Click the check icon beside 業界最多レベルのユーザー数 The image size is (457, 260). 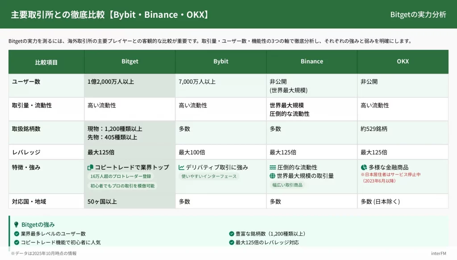pos(17,234)
